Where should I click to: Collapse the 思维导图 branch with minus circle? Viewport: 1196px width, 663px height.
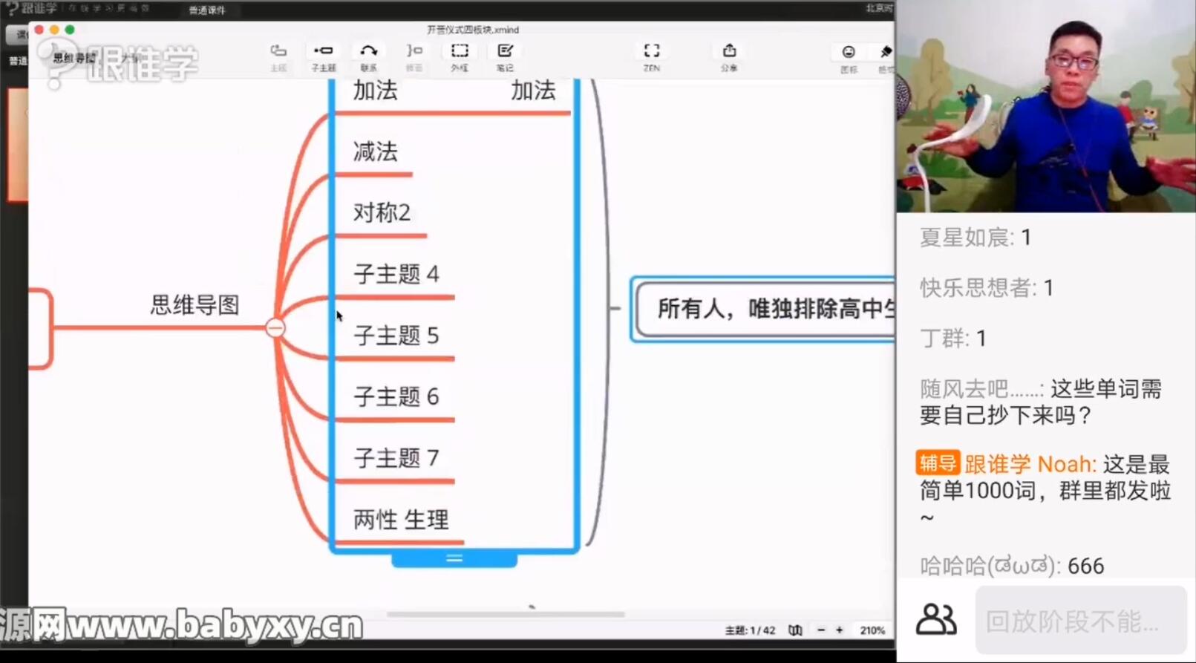[275, 327]
